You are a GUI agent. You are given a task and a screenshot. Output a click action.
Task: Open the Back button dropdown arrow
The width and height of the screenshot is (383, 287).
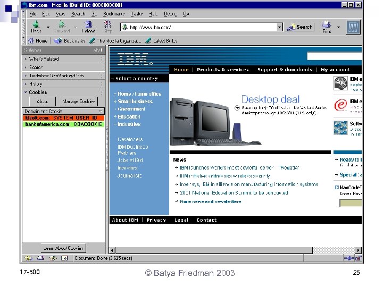48,27
